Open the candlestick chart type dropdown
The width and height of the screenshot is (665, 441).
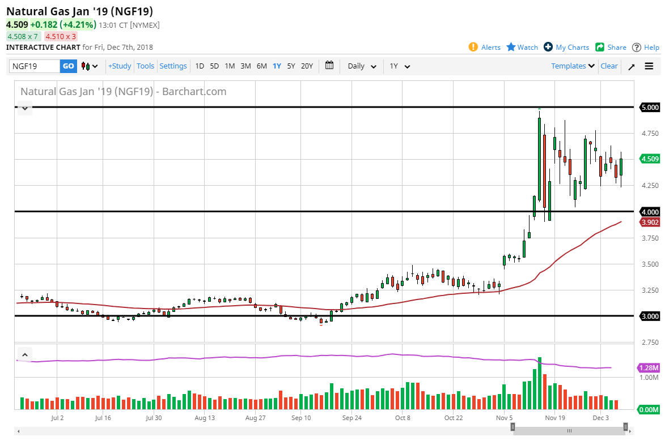90,66
